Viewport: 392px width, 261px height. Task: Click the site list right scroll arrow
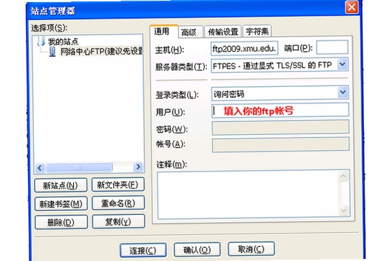[x=138, y=167]
